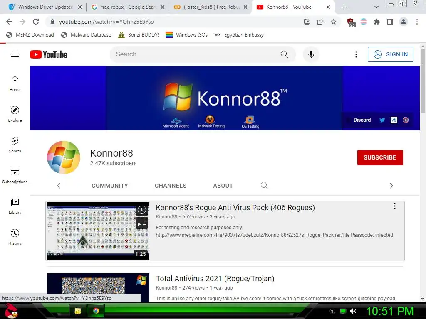The image size is (426, 319).
Task: Open the CHANNELS channel tab
Action: click(x=171, y=186)
